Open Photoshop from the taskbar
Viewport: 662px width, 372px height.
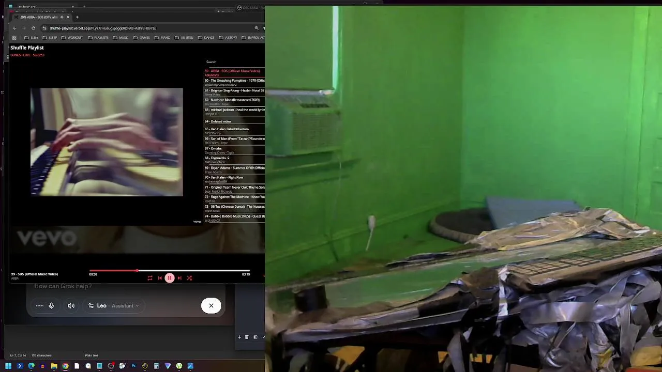(x=133, y=366)
